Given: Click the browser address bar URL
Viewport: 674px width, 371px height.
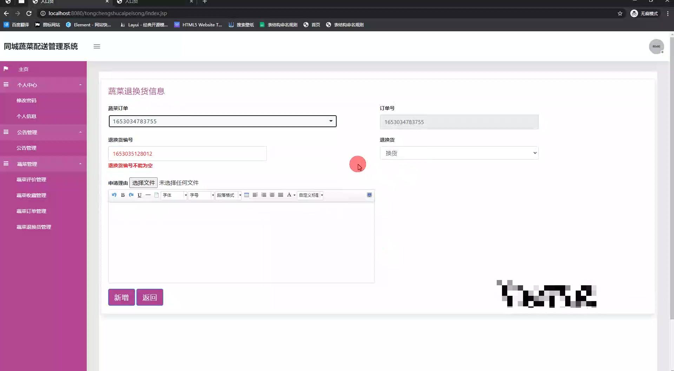Looking at the screenshot, I should pyautogui.click(x=108, y=13).
